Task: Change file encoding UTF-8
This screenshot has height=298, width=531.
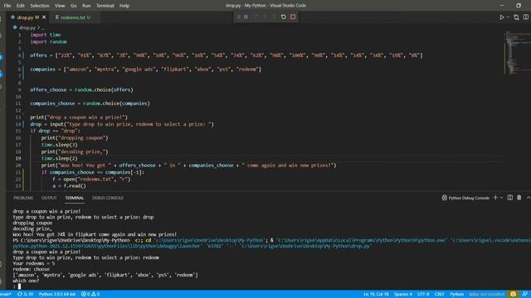Action: [423, 295]
